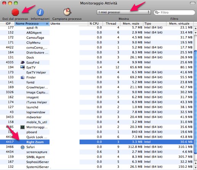Click the vertical scrollbar thumb
This screenshot has width=197, height=170.
pyautogui.click(x=195, y=102)
